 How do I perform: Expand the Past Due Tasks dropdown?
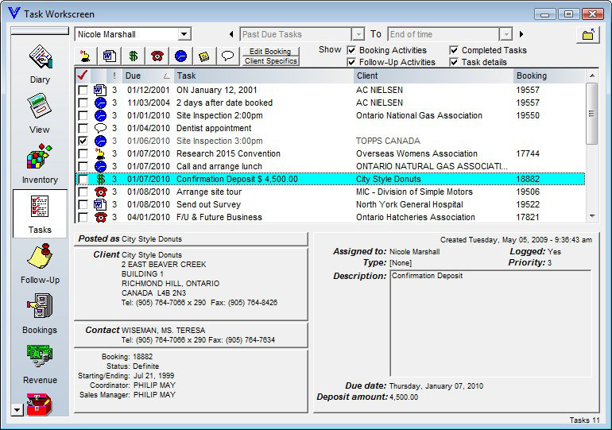358,34
